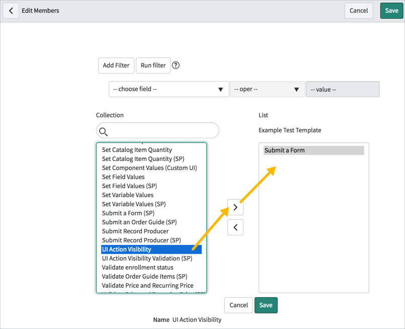Viewport: 405px width, 329px height.
Task: Click the back arrow beside Edit Members
Action: pyautogui.click(x=11, y=10)
